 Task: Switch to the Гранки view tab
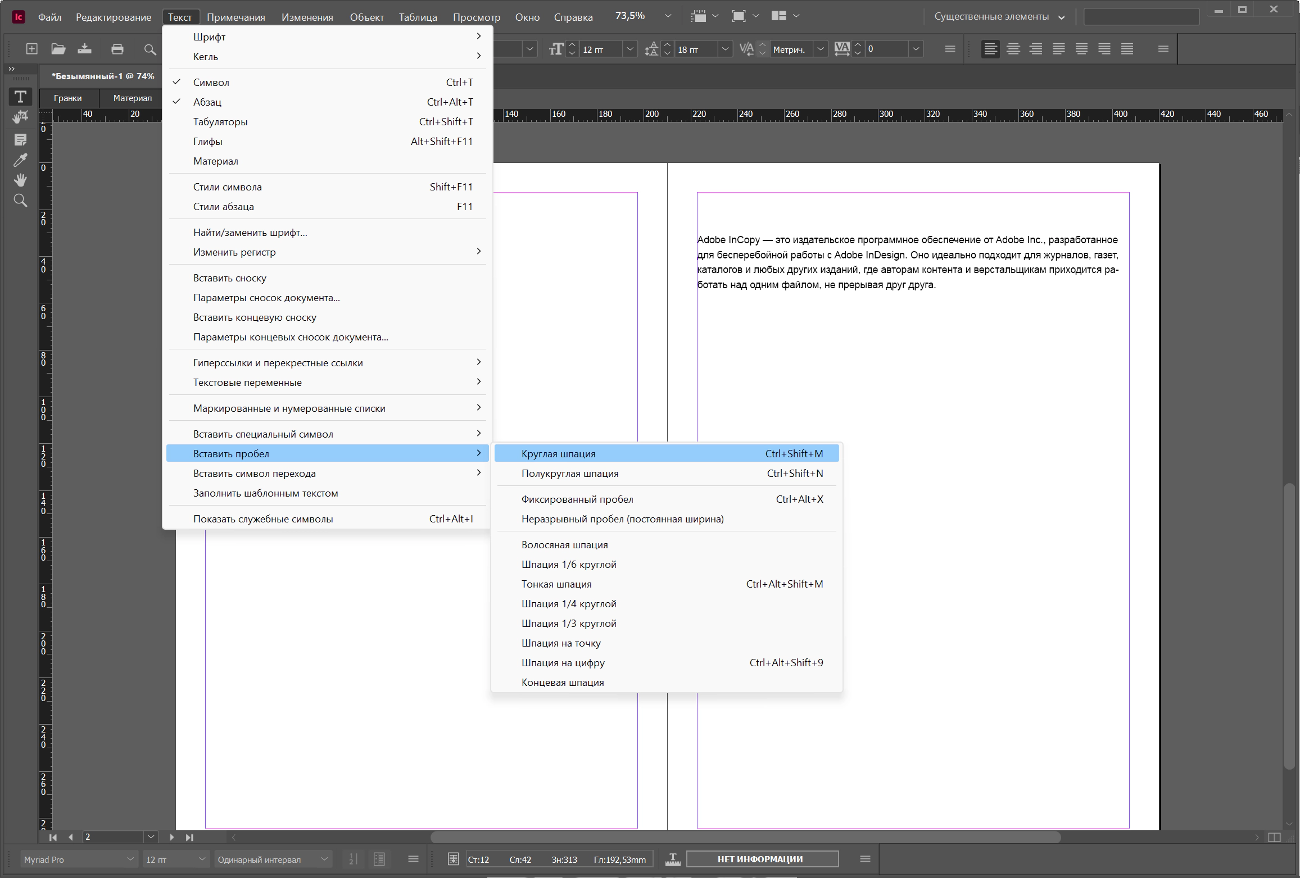pyautogui.click(x=68, y=98)
